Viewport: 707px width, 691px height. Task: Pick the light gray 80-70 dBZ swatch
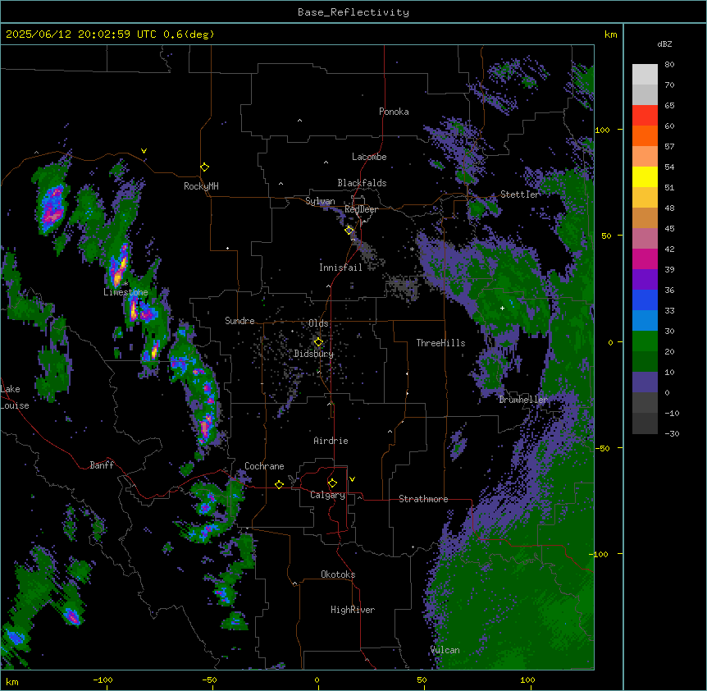[645, 75]
